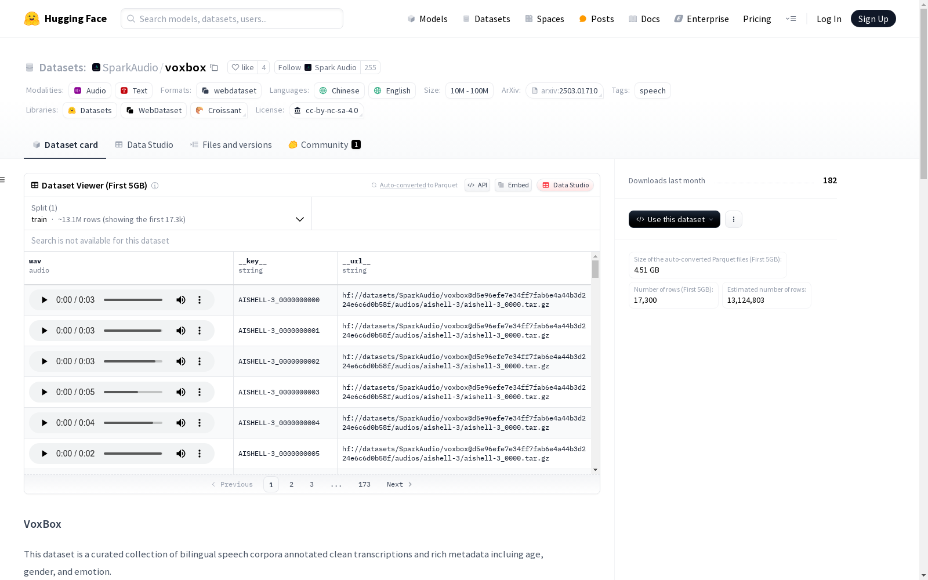
Task: Expand the extra navigation menu in the header
Action: click(791, 19)
